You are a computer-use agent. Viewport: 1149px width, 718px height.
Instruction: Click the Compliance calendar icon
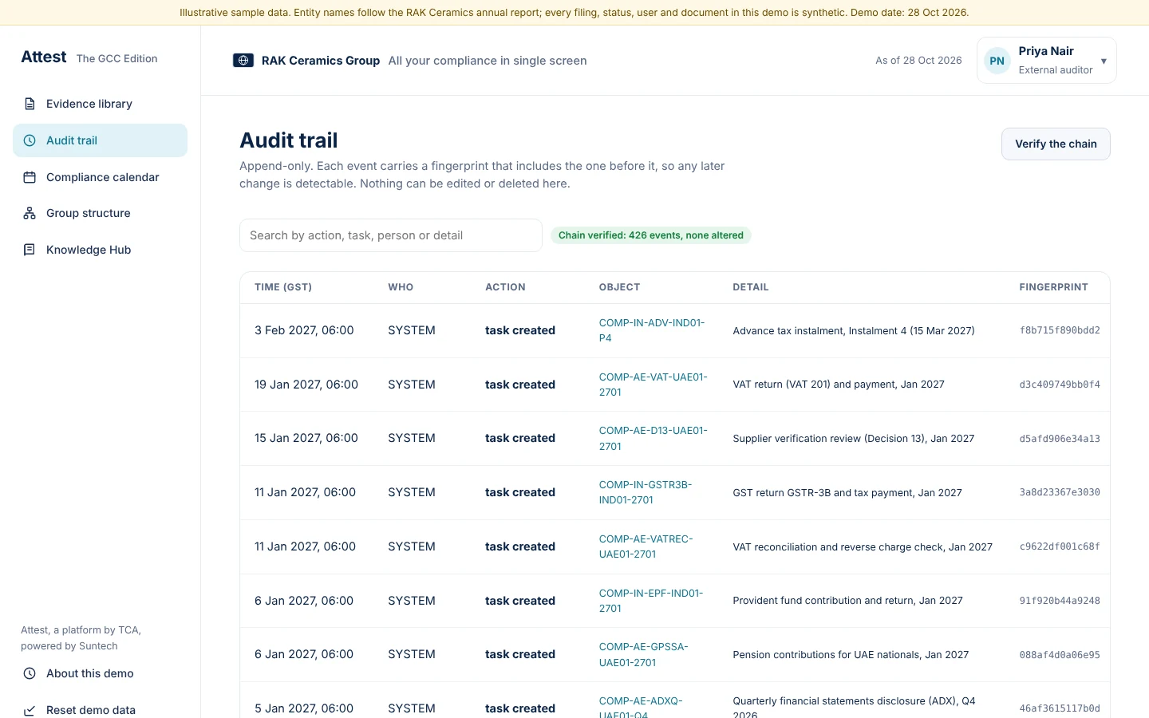point(30,177)
